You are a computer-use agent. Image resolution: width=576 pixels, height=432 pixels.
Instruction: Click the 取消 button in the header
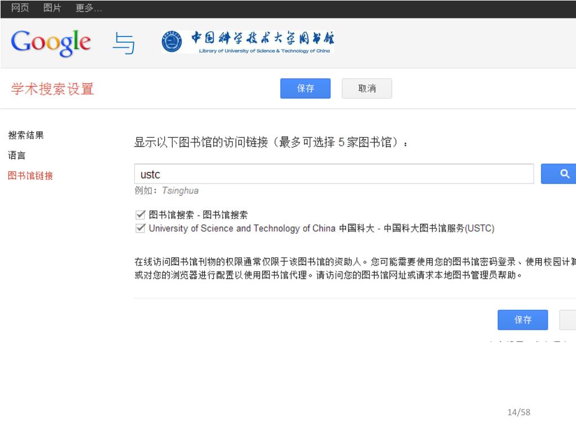click(x=367, y=88)
